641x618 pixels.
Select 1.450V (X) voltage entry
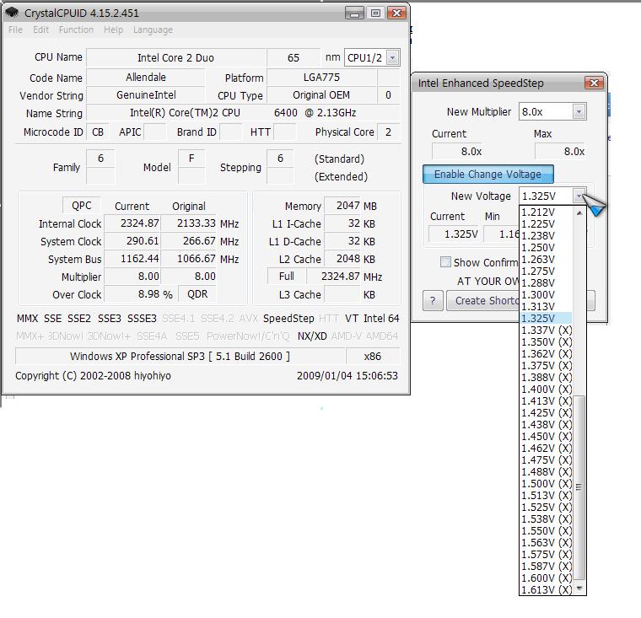[x=546, y=437]
